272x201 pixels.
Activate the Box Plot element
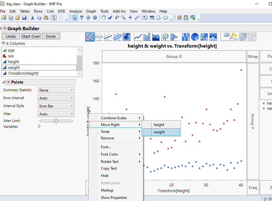pyautogui.click(x=165, y=37)
